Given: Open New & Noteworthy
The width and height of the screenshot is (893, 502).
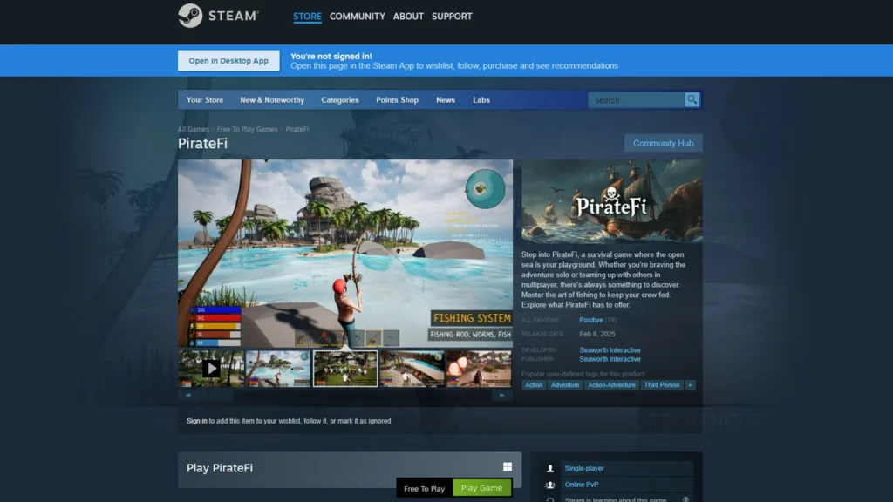Looking at the screenshot, I should click(x=271, y=99).
